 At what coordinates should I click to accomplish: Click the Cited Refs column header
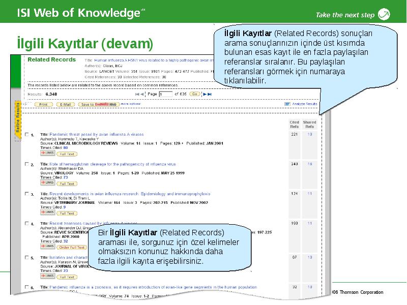click(295, 124)
